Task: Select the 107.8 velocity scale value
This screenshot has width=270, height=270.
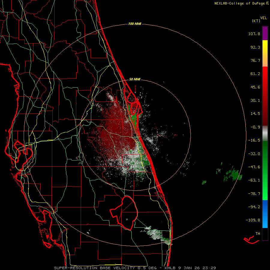Action: [x=254, y=34]
